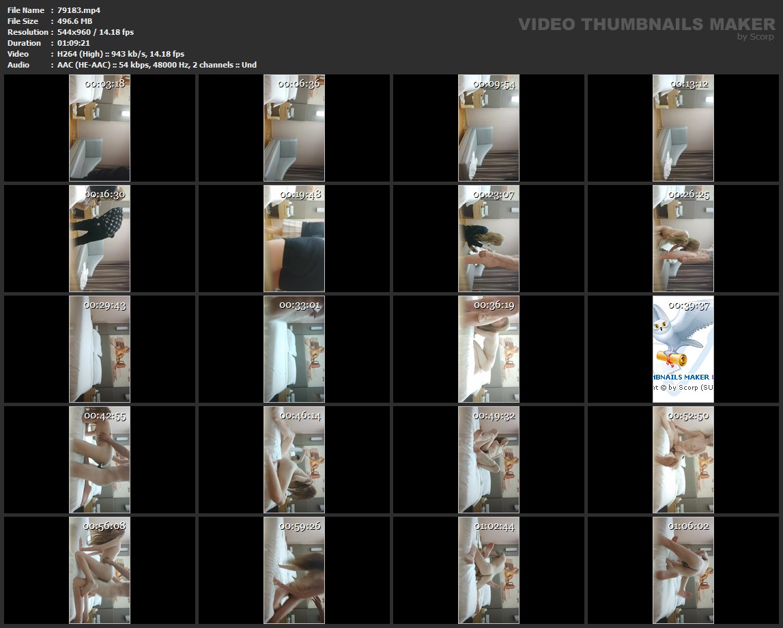Click the Video codec H264 info line
Screen dimensions: 783x628
121,54
